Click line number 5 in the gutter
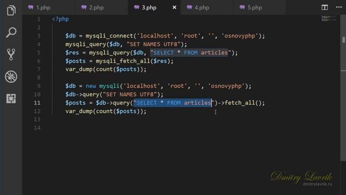The image size is (346, 195). [x=38, y=53]
